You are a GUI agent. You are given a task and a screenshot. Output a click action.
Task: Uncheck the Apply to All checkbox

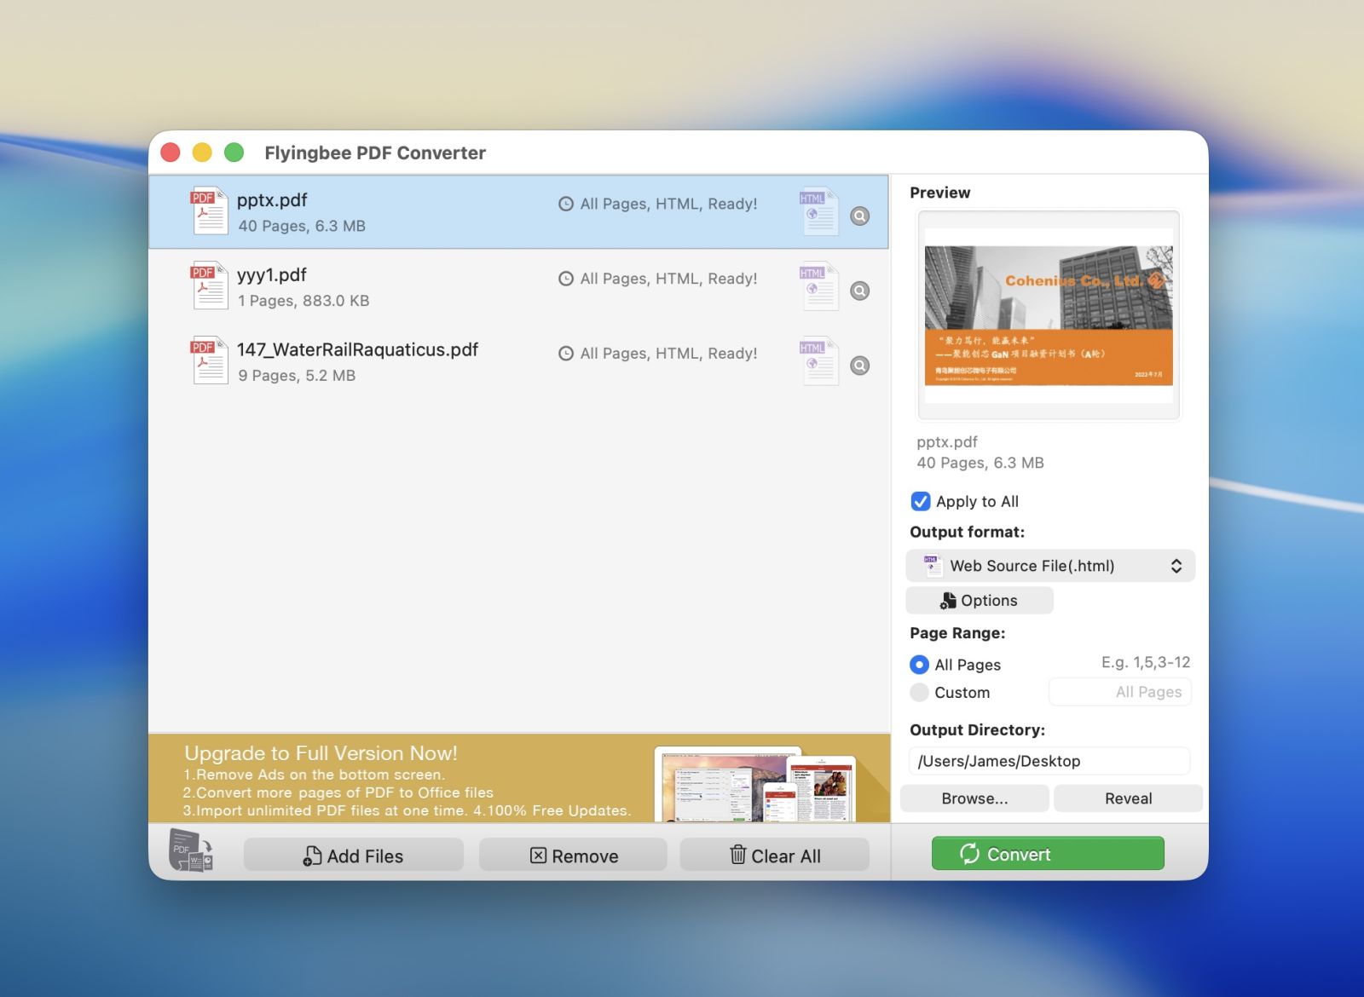921,501
